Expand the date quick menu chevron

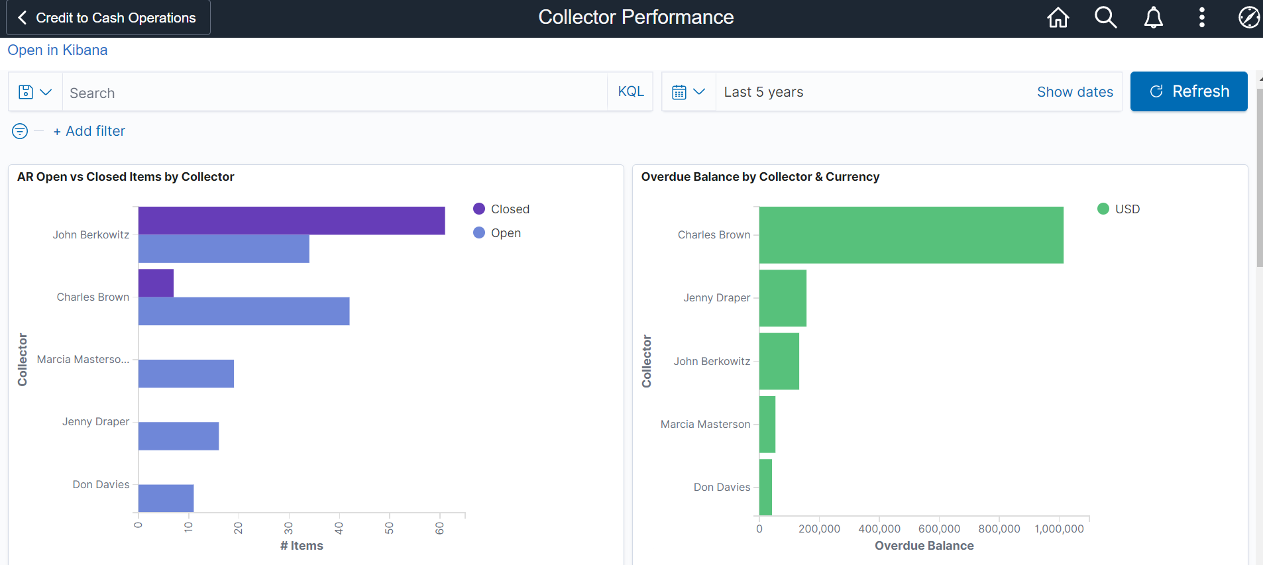coord(699,92)
